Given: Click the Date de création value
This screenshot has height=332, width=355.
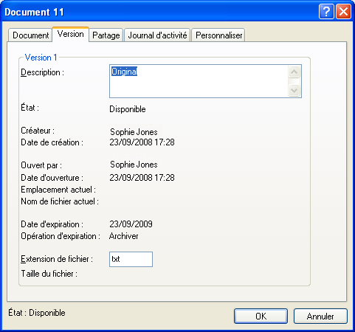Looking at the screenshot, I should [x=142, y=142].
